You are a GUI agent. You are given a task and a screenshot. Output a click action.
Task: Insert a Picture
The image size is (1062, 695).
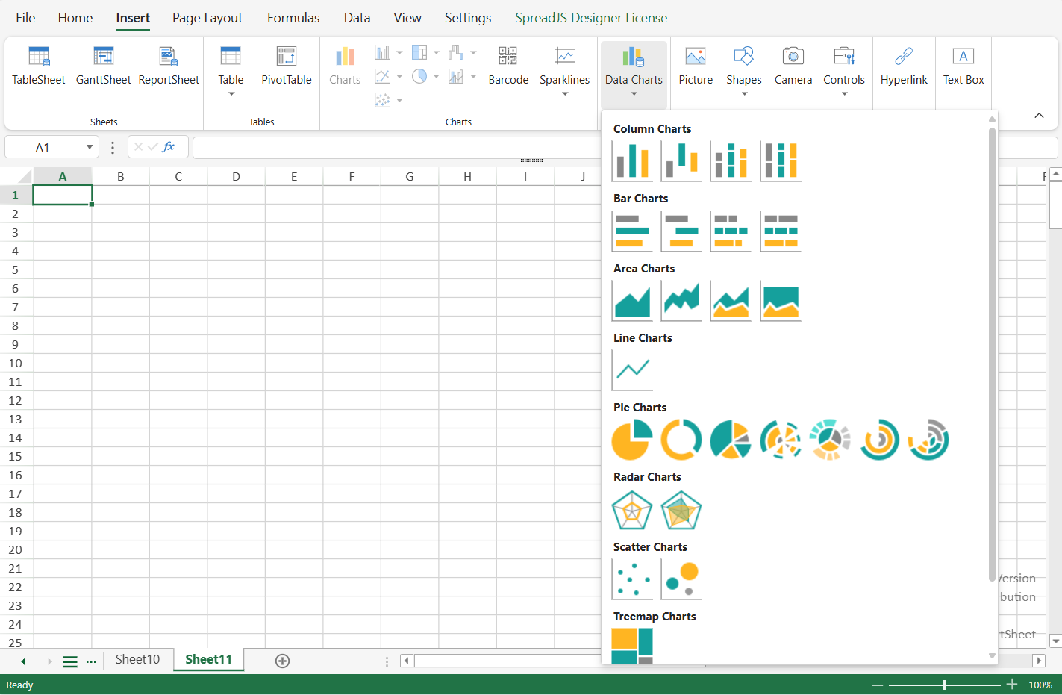[x=696, y=66]
